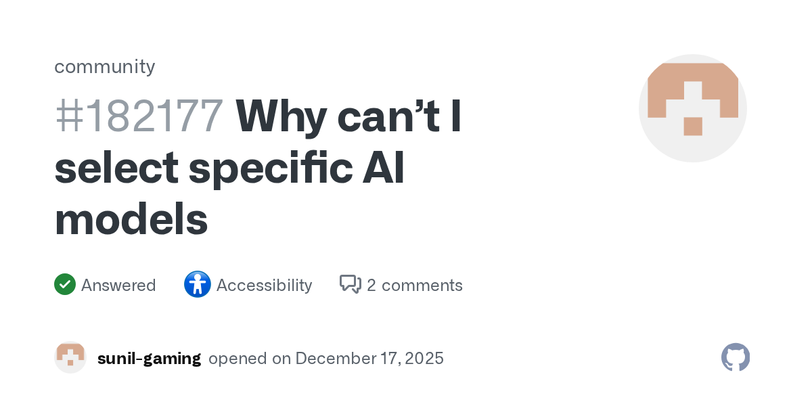Click the GitHub octocat logo

pos(736,357)
